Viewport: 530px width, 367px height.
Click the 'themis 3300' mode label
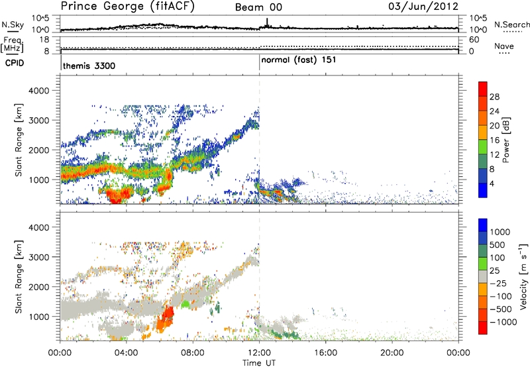[x=89, y=66]
